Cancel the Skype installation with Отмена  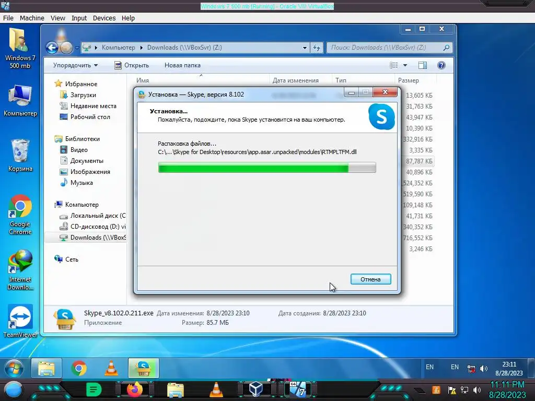[x=370, y=279]
